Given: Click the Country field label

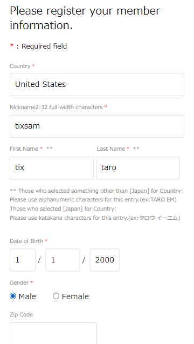Looking at the screenshot, I should coord(20,66).
